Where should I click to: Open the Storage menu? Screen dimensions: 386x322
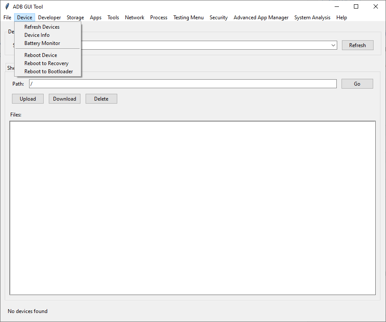(x=75, y=18)
